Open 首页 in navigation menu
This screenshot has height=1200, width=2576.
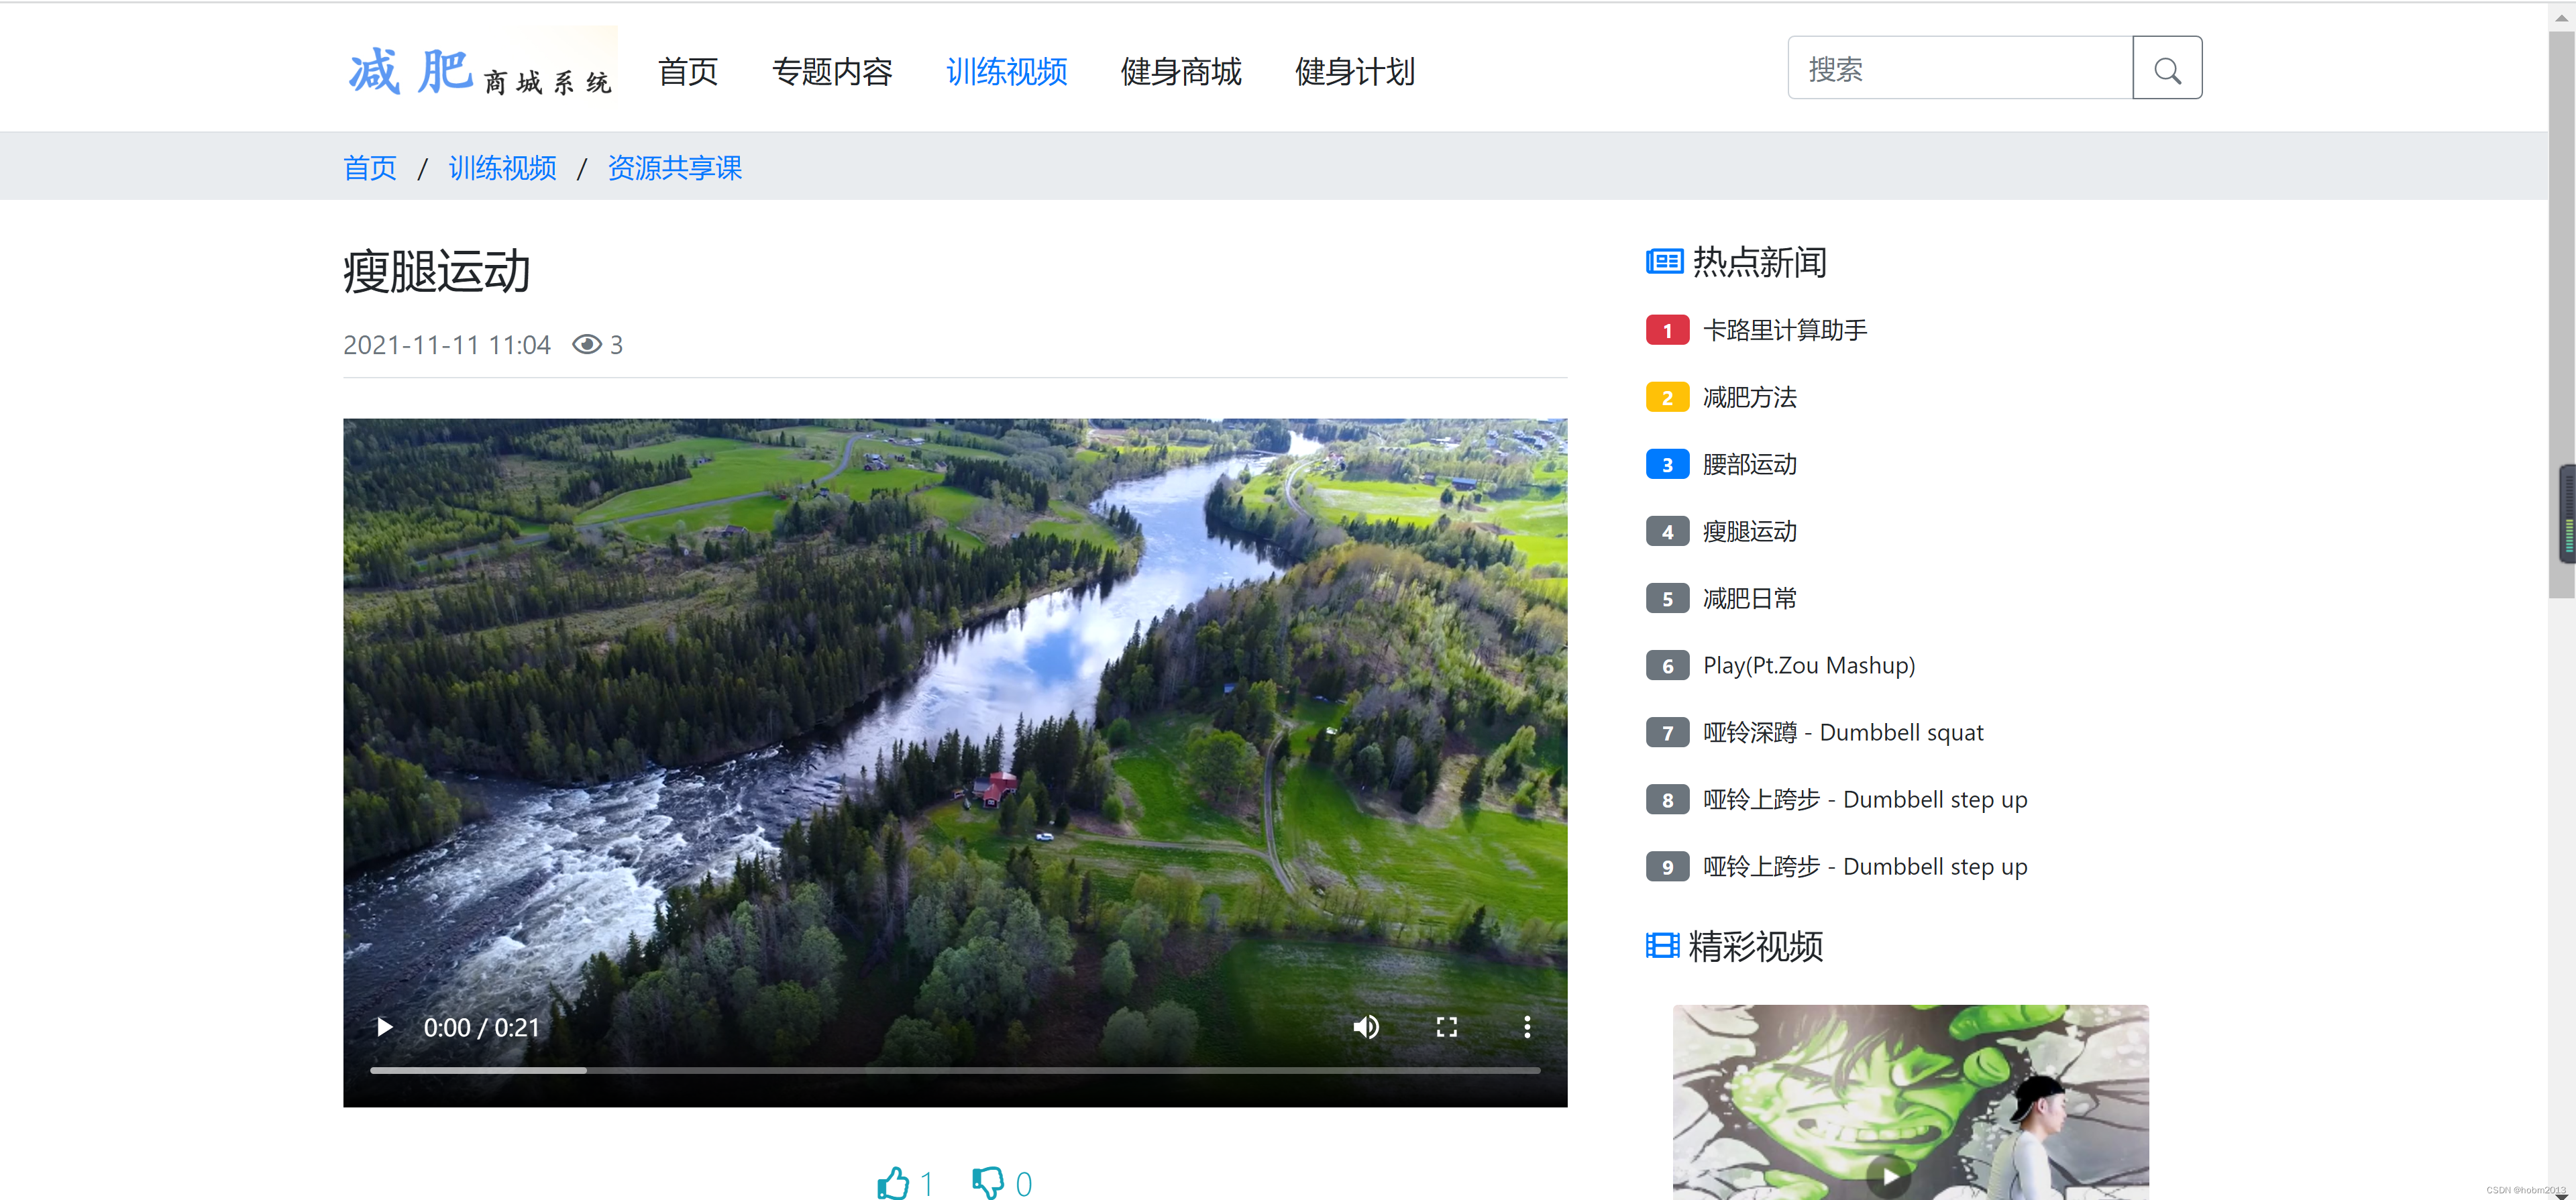pyautogui.click(x=688, y=72)
